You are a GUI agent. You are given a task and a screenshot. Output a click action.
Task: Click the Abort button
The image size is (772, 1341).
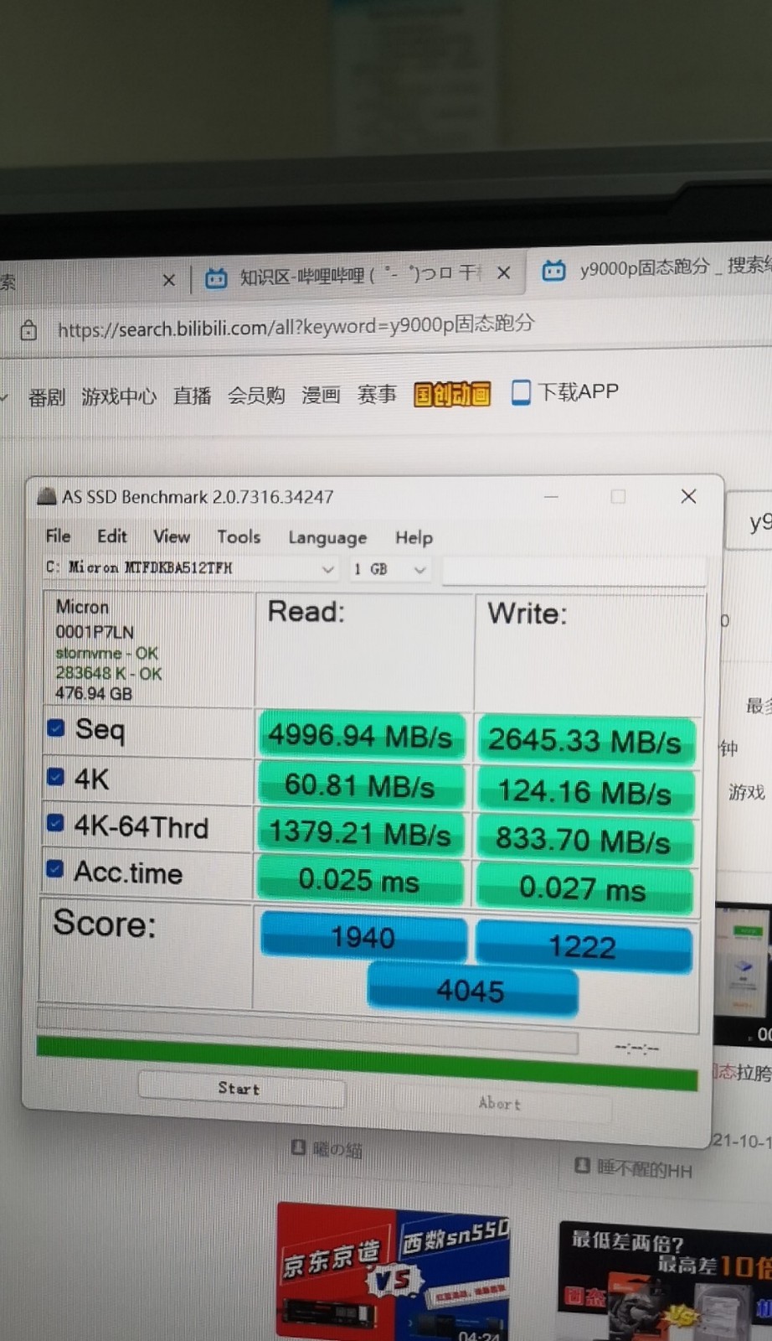[x=502, y=1104]
